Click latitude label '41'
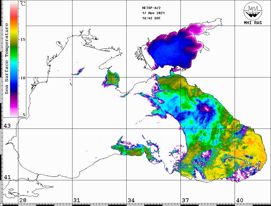 pyautogui.click(x=7, y=177)
